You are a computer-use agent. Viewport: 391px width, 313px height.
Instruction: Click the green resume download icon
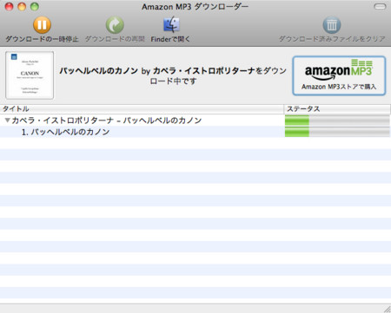click(x=115, y=25)
